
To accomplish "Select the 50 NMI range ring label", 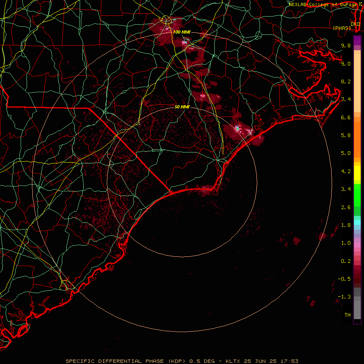I will [182, 107].
